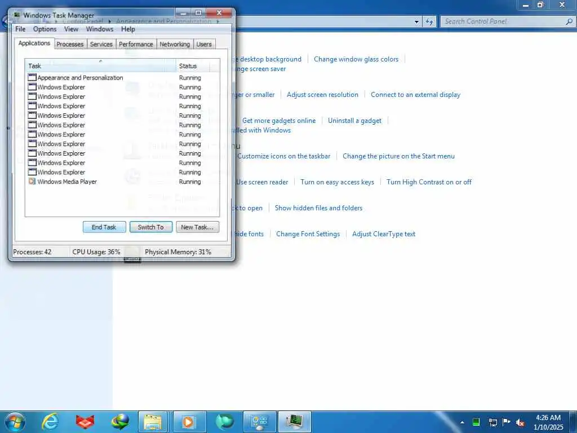Screen dimensions: 577x433
Task: Open the Options menu
Action: (x=45, y=29)
